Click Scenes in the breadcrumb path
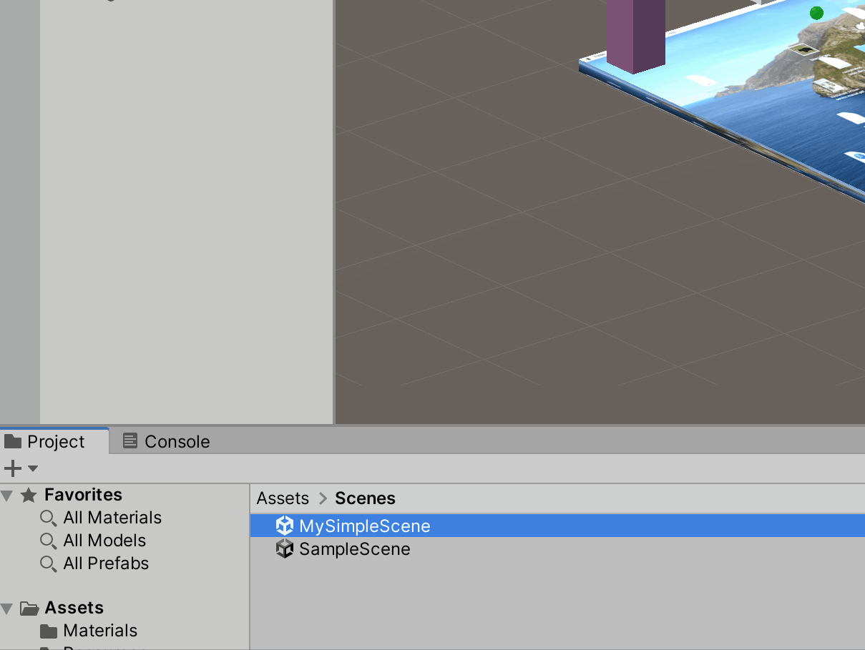This screenshot has height=650, width=865. 365,498
